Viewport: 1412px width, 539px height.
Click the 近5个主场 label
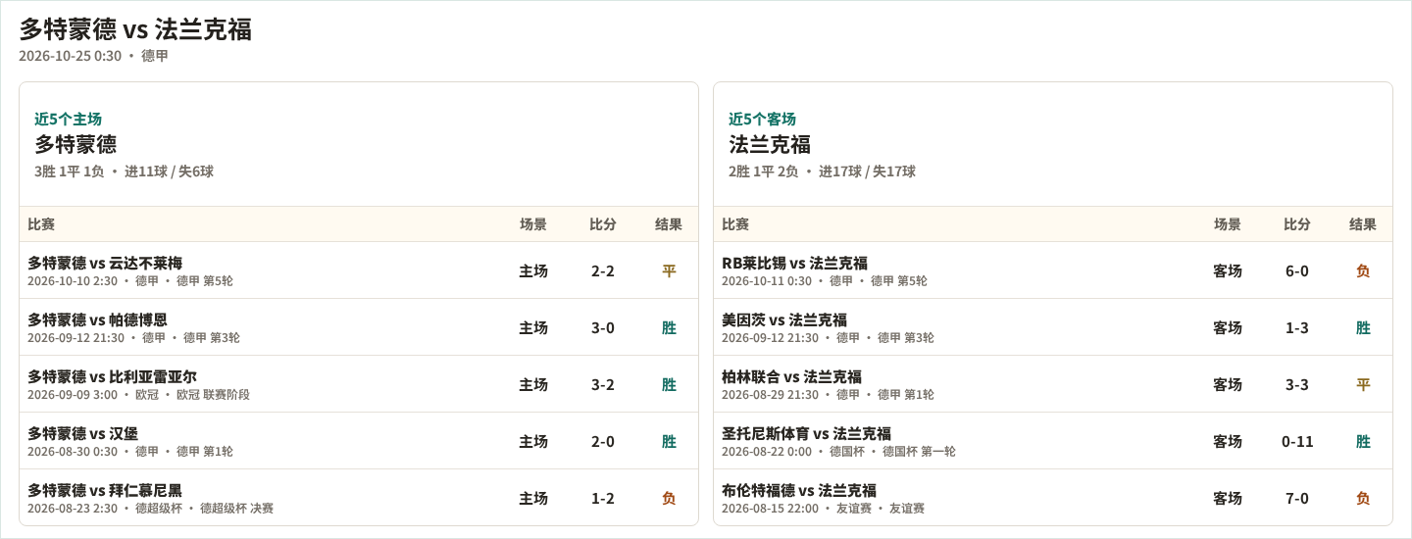pyautogui.click(x=69, y=119)
